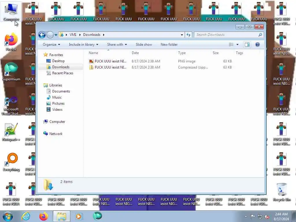Screen dimensions: 296x222
Task: Click the magnifier icon in the search box
Action: pyautogui.click(x=260, y=35)
